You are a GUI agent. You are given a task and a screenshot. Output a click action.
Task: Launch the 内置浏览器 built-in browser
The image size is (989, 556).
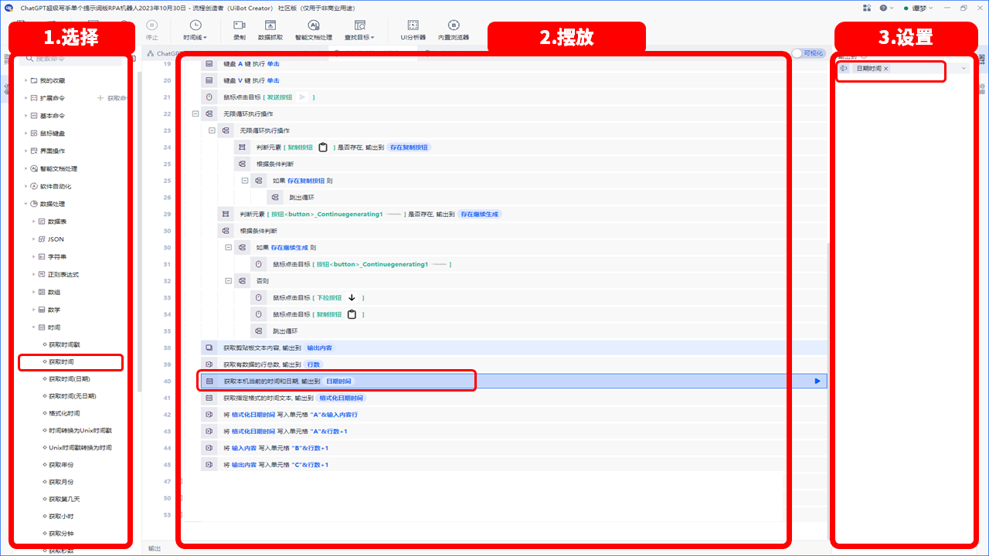pyautogui.click(x=454, y=30)
